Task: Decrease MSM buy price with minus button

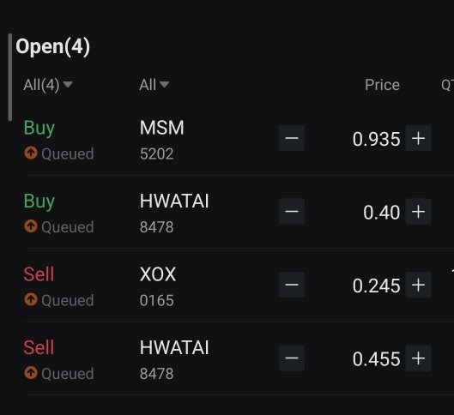Action: (292, 138)
